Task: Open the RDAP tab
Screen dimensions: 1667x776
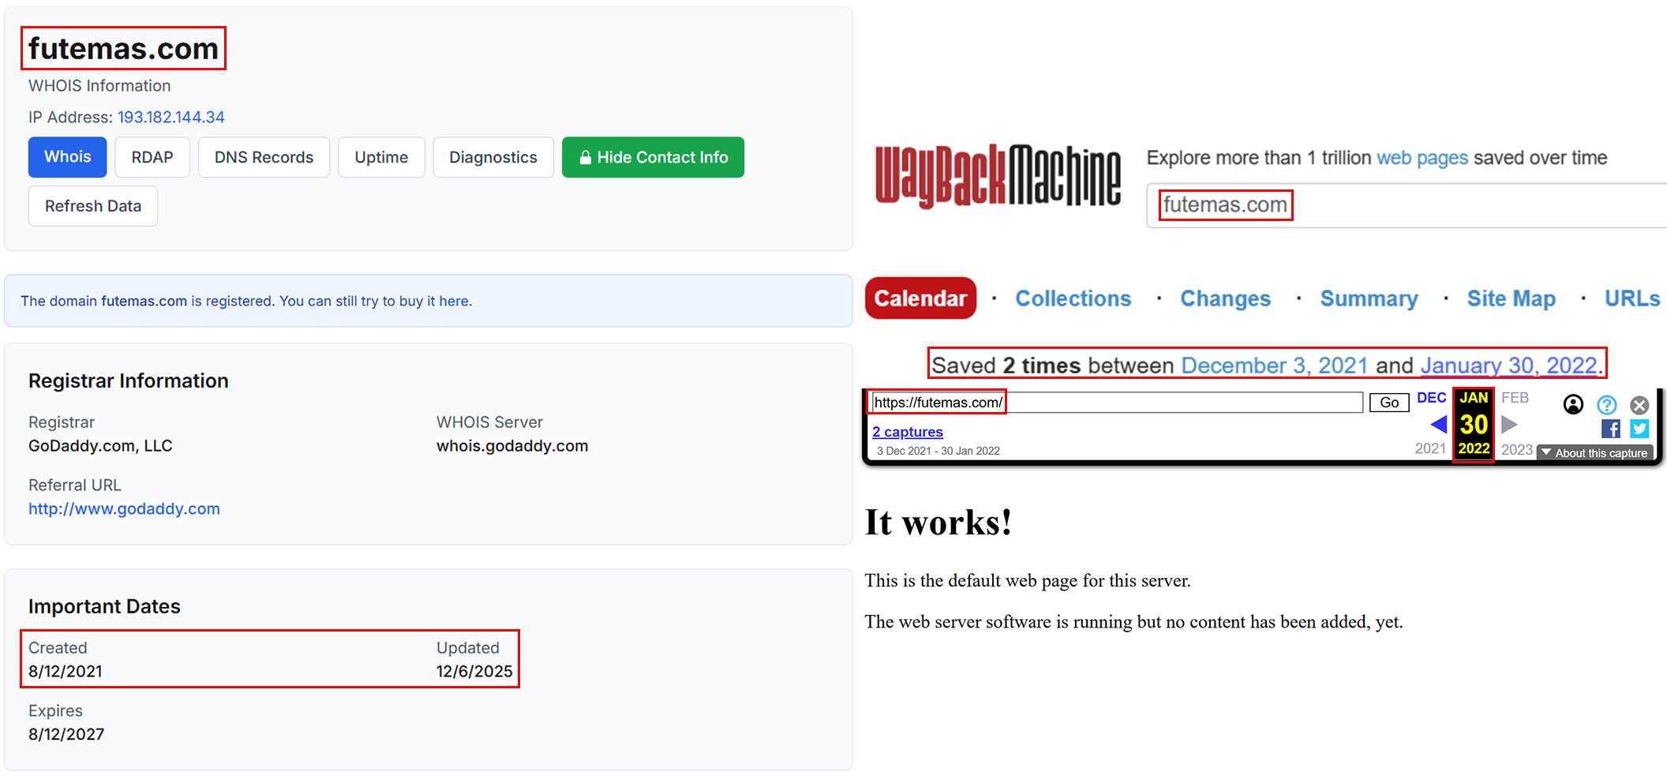Action: coord(152,157)
